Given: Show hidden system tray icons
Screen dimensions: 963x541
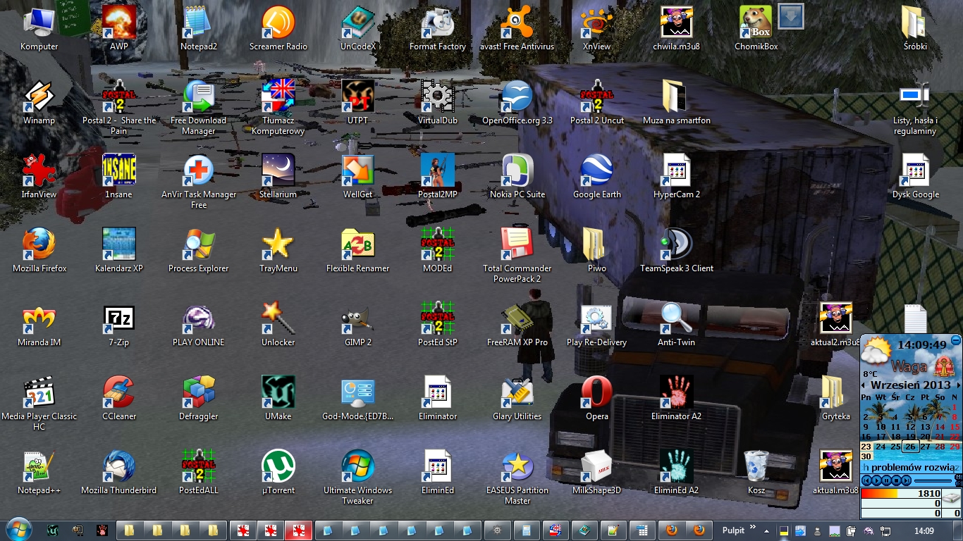Looking at the screenshot, I should point(768,530).
